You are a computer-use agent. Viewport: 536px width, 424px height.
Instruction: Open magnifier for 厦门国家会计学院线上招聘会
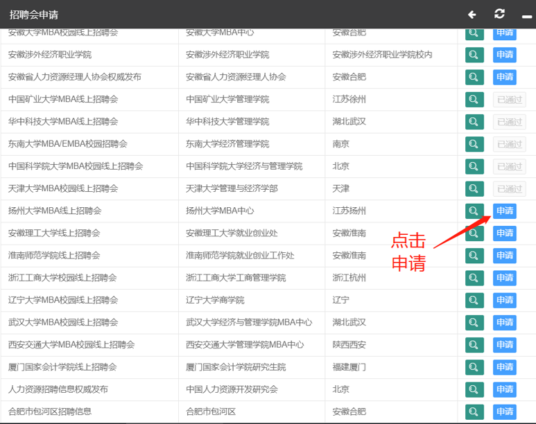tap(474, 367)
